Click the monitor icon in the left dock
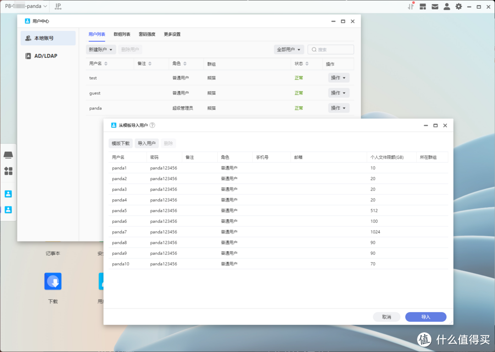Viewport: 495px width, 352px height. click(8, 155)
